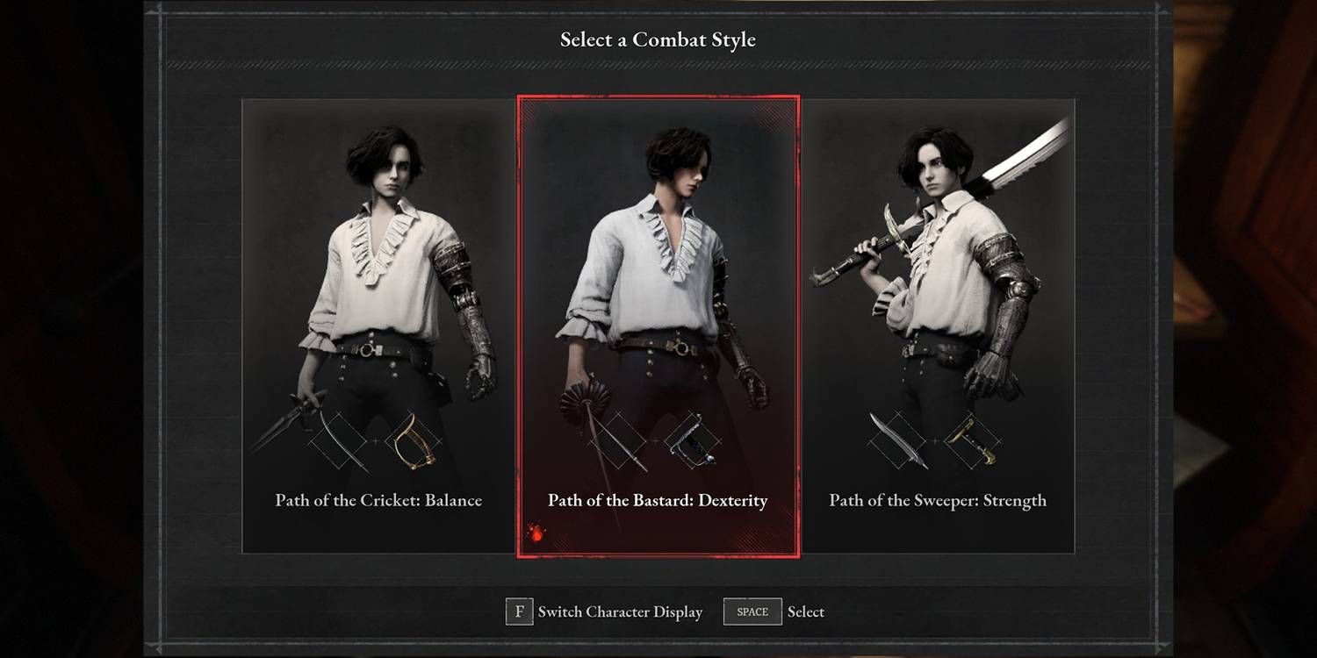The height and width of the screenshot is (658, 1317).
Task: Click the SPACE key icon
Action: pyautogui.click(x=752, y=612)
